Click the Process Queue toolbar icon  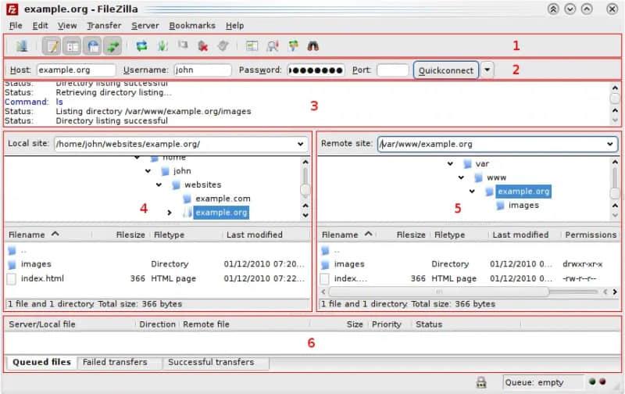coord(163,46)
